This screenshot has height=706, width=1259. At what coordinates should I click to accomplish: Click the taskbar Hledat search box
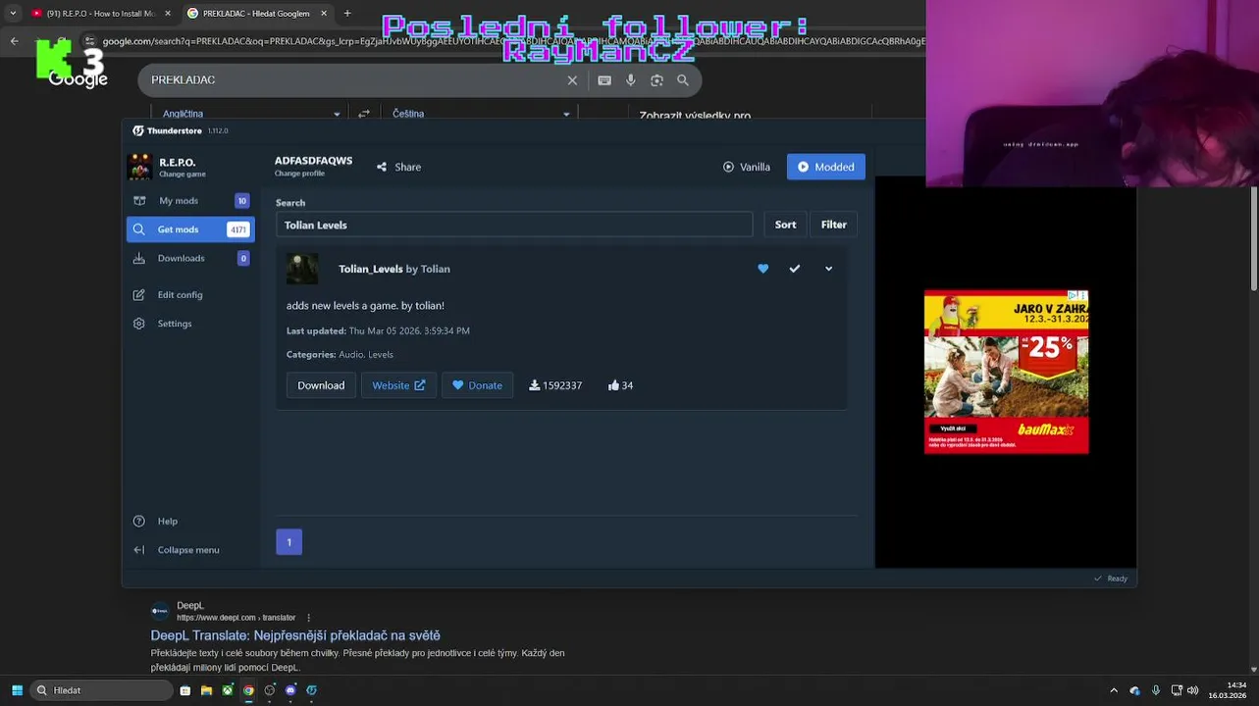[102, 690]
